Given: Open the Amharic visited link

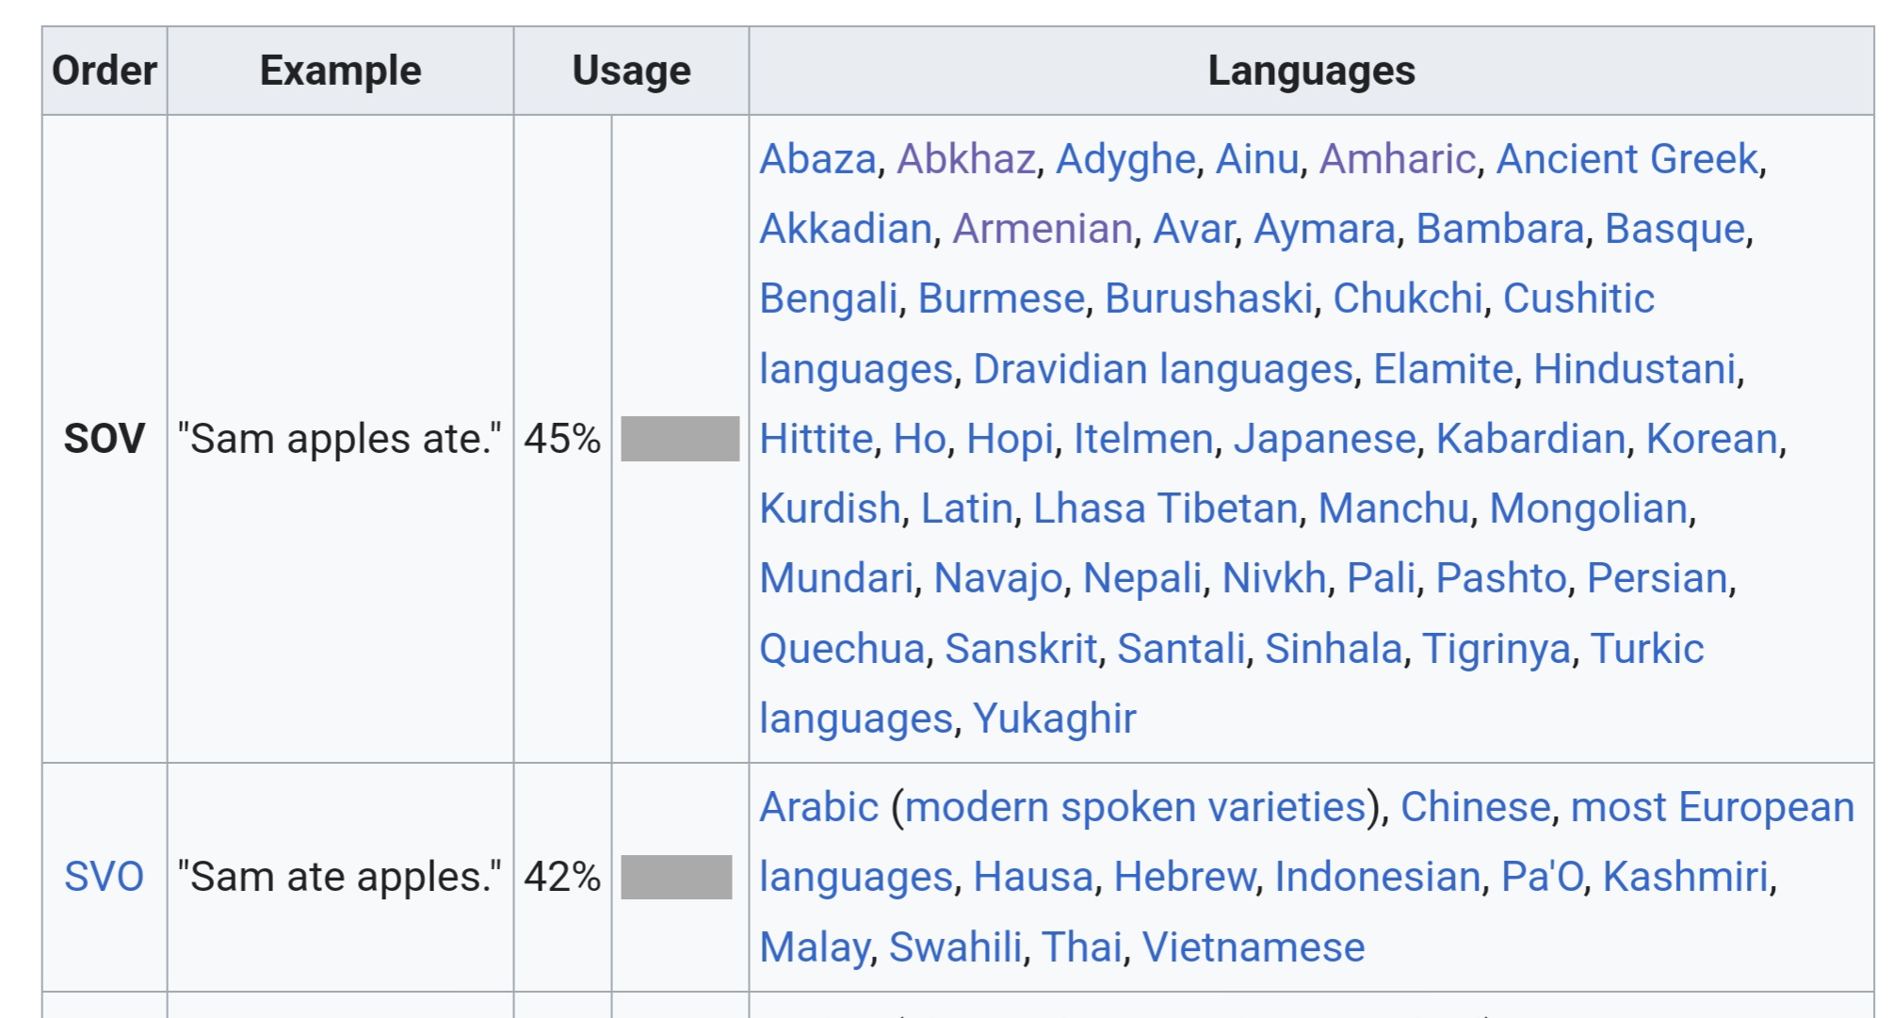Looking at the screenshot, I should [x=1398, y=159].
